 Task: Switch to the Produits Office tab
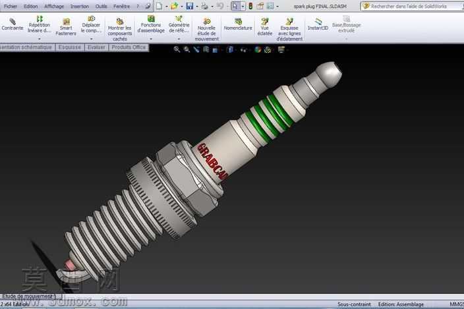click(x=129, y=47)
